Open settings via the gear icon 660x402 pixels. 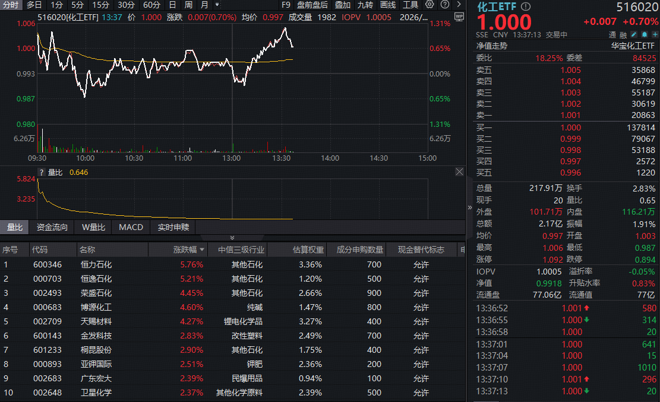[430, 4]
